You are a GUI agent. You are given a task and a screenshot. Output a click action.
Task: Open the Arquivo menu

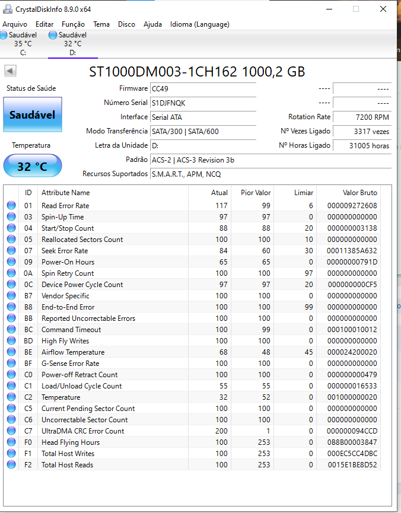(x=15, y=24)
